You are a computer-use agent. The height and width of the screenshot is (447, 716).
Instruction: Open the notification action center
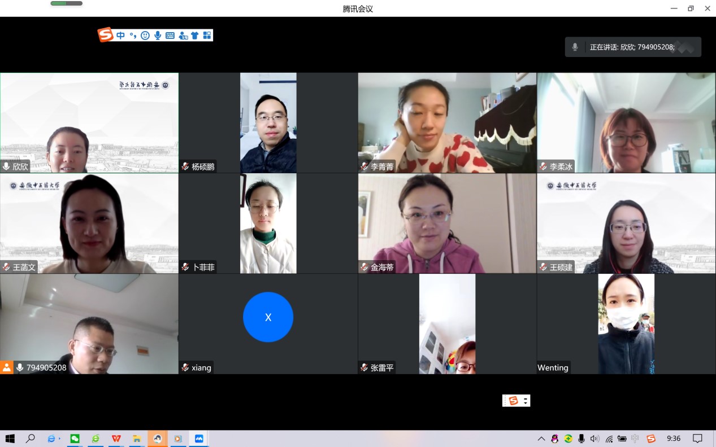(697, 439)
